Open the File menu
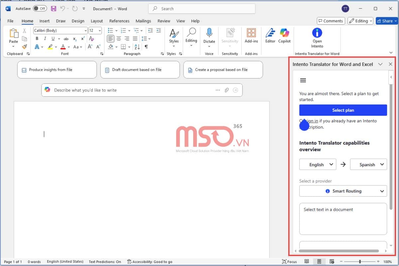This screenshot has width=399, height=266. tap(10, 21)
